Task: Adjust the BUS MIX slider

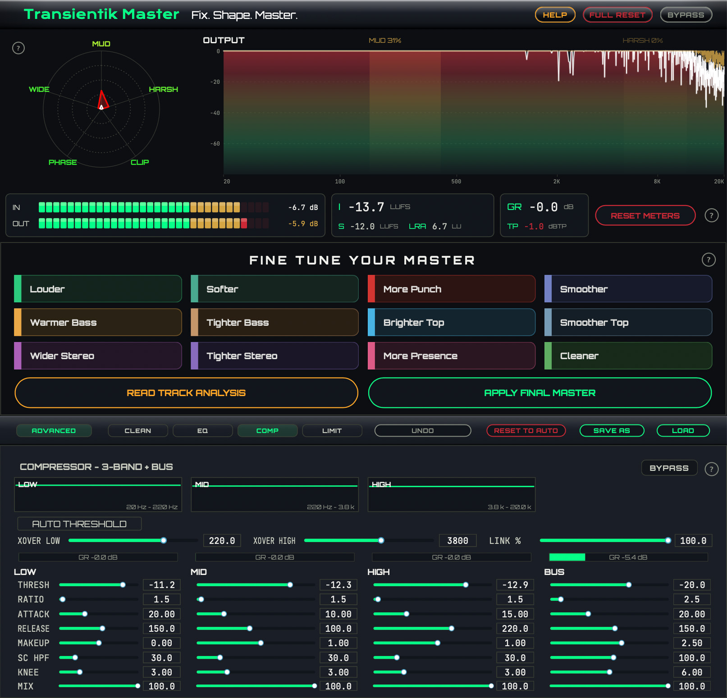Action: pos(609,686)
